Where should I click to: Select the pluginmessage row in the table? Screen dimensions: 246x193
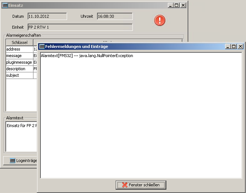[x=19, y=62]
